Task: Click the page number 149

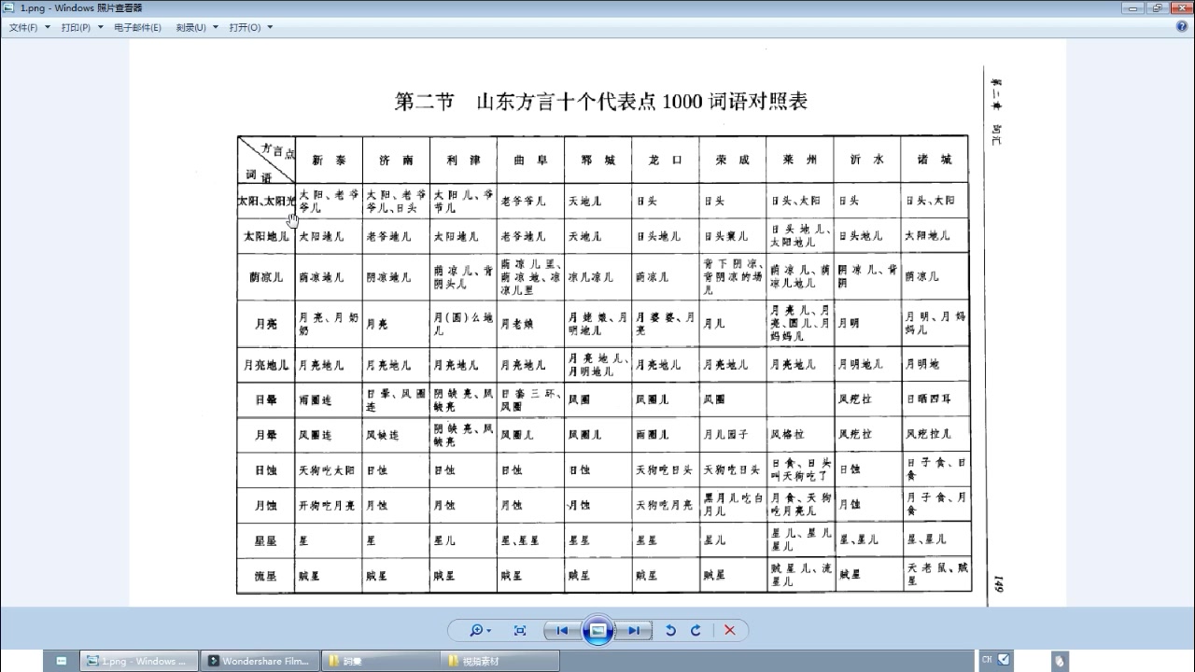Action: tap(998, 583)
